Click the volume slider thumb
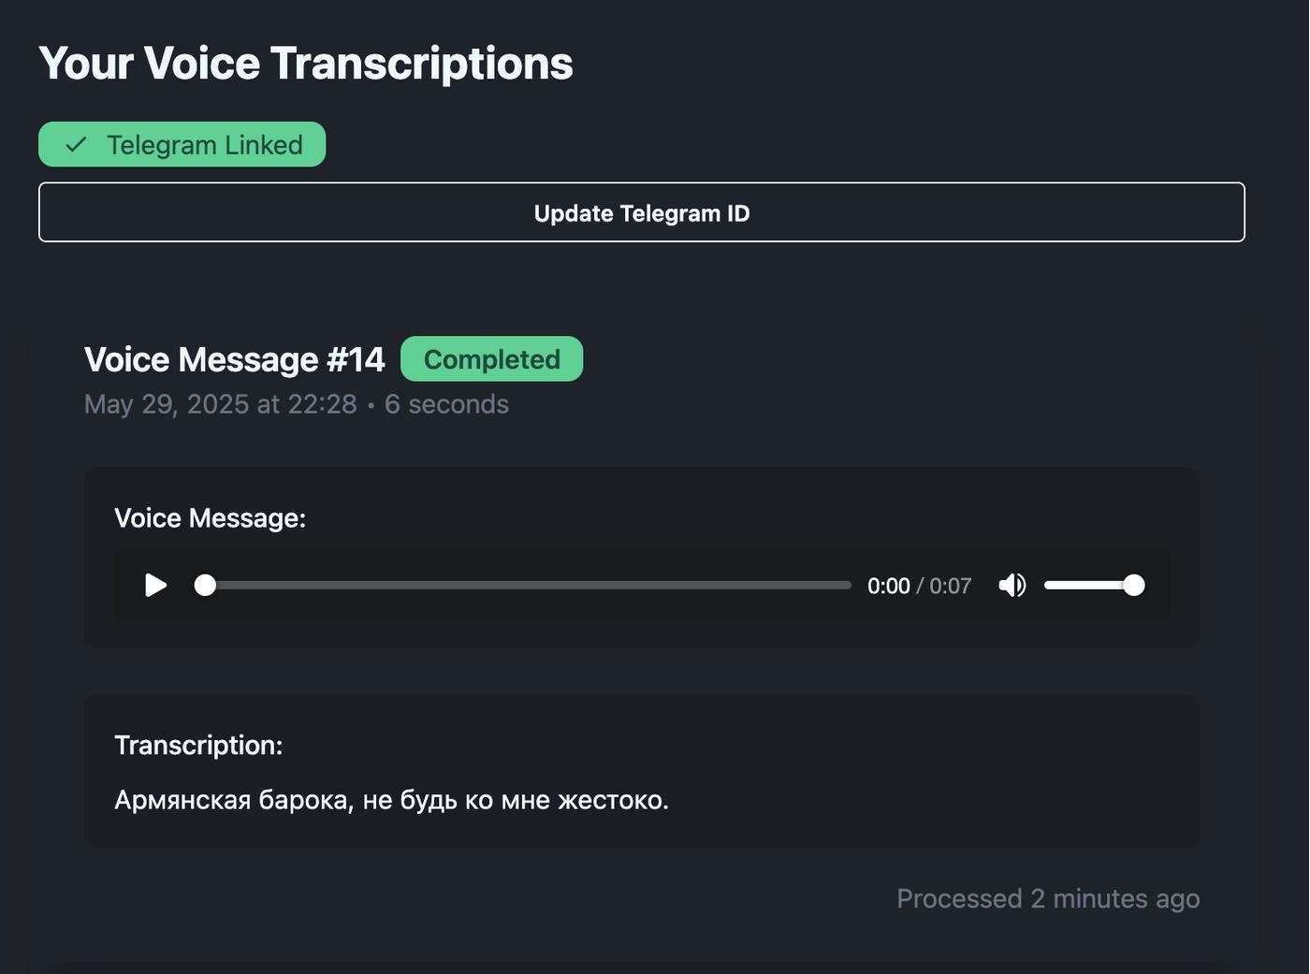The image size is (1310, 974). point(1133,586)
